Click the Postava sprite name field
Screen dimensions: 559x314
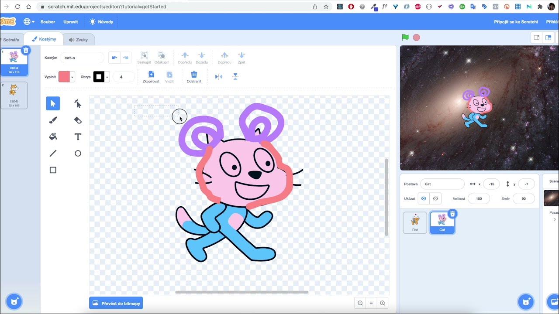point(442,184)
